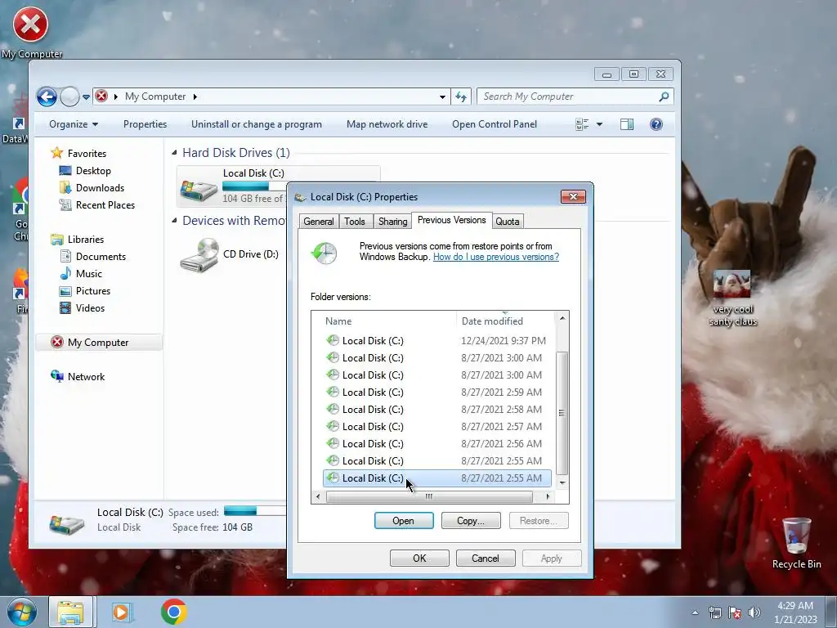This screenshot has width=837, height=628.
Task: Select Desktop under Favorites
Action: coord(85,171)
